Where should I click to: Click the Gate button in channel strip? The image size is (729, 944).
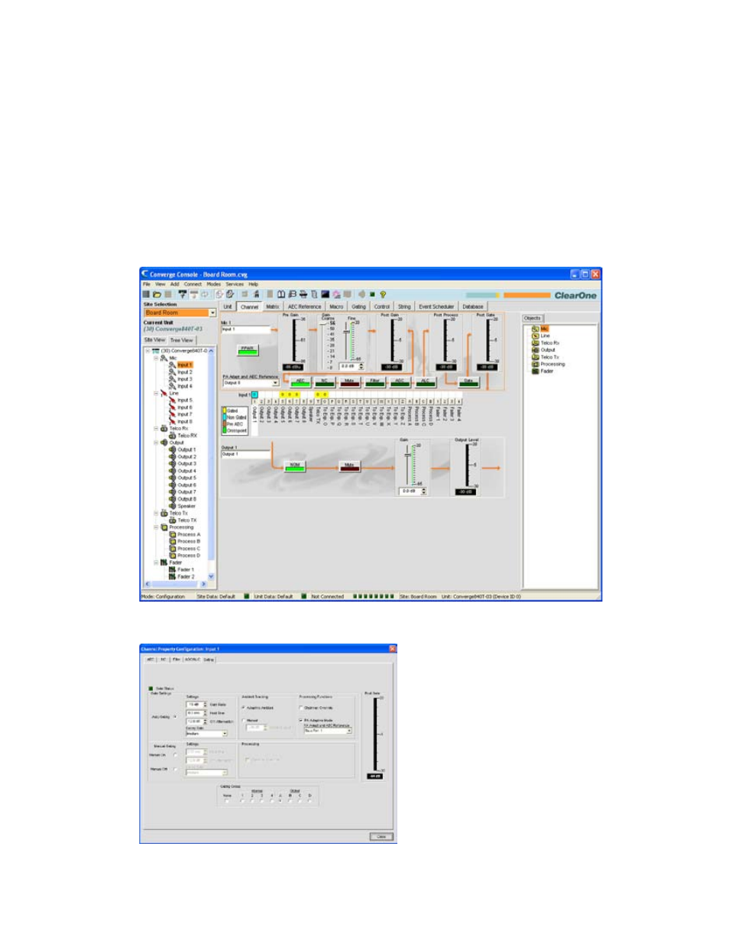click(468, 381)
